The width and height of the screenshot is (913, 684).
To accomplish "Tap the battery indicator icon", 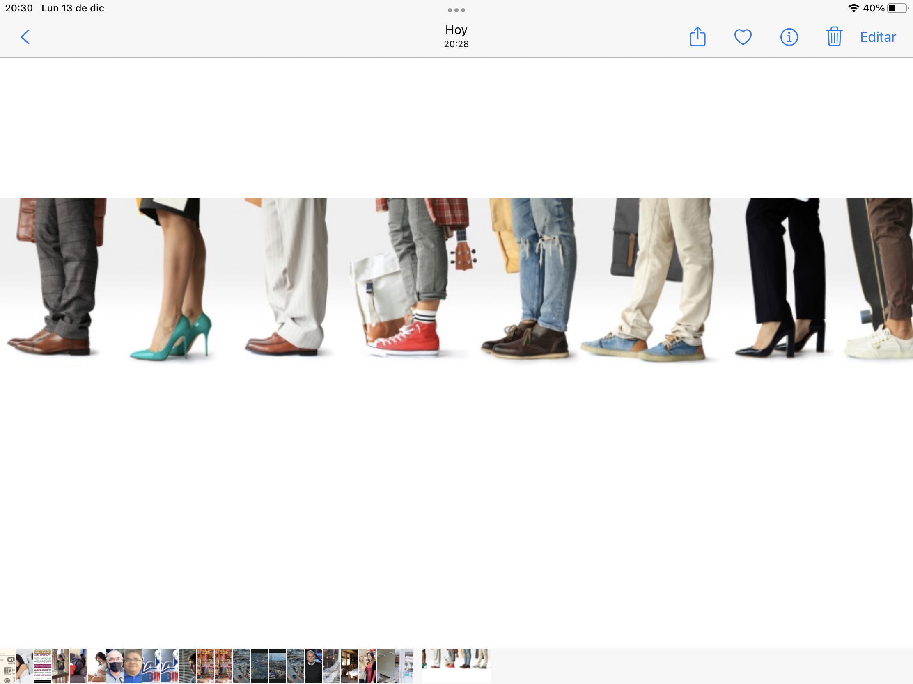I will point(897,8).
